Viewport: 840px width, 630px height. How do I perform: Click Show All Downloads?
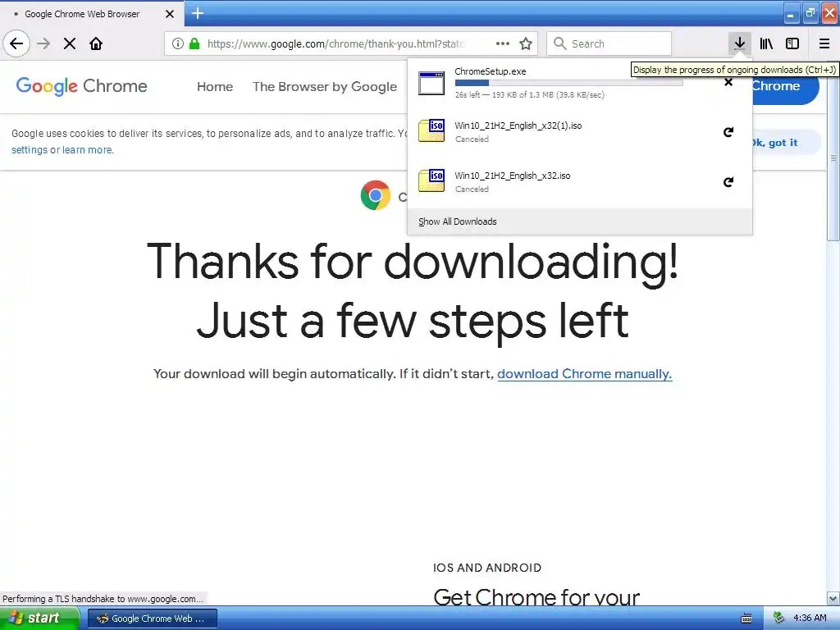(458, 221)
